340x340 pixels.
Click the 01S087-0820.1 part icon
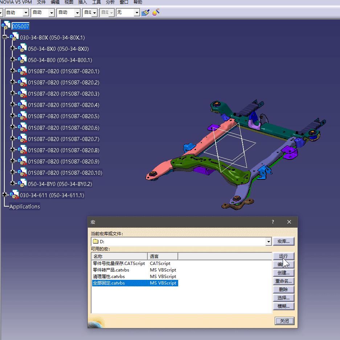22,71
